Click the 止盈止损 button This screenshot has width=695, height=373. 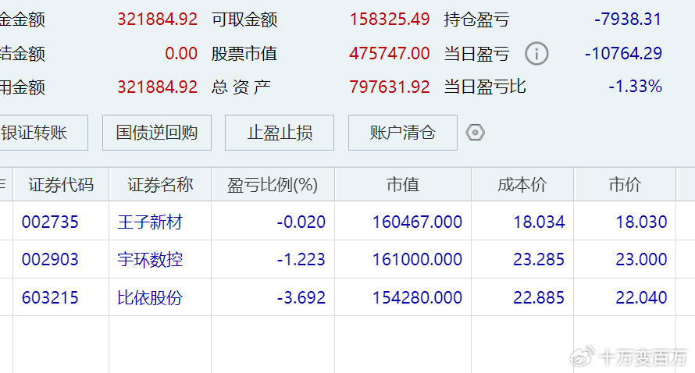tap(280, 133)
